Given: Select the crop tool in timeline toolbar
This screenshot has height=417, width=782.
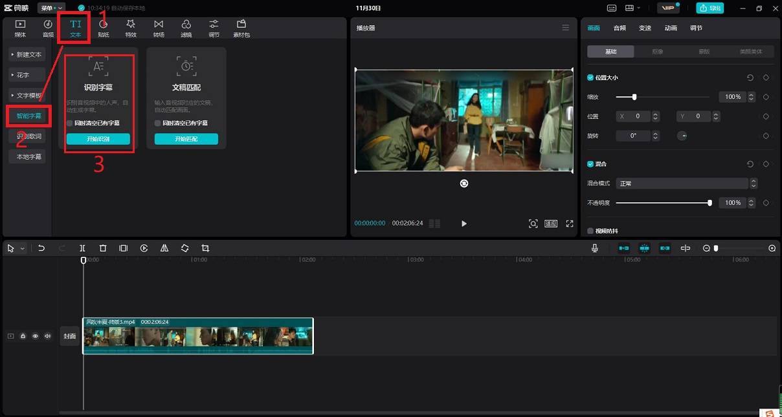Looking at the screenshot, I should click(205, 248).
